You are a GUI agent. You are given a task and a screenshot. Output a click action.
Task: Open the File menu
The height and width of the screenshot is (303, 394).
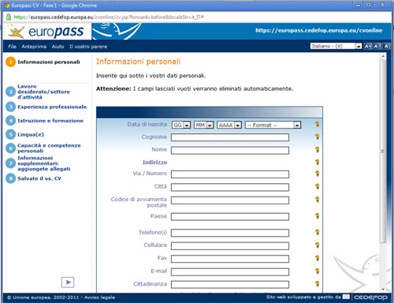pyautogui.click(x=12, y=47)
